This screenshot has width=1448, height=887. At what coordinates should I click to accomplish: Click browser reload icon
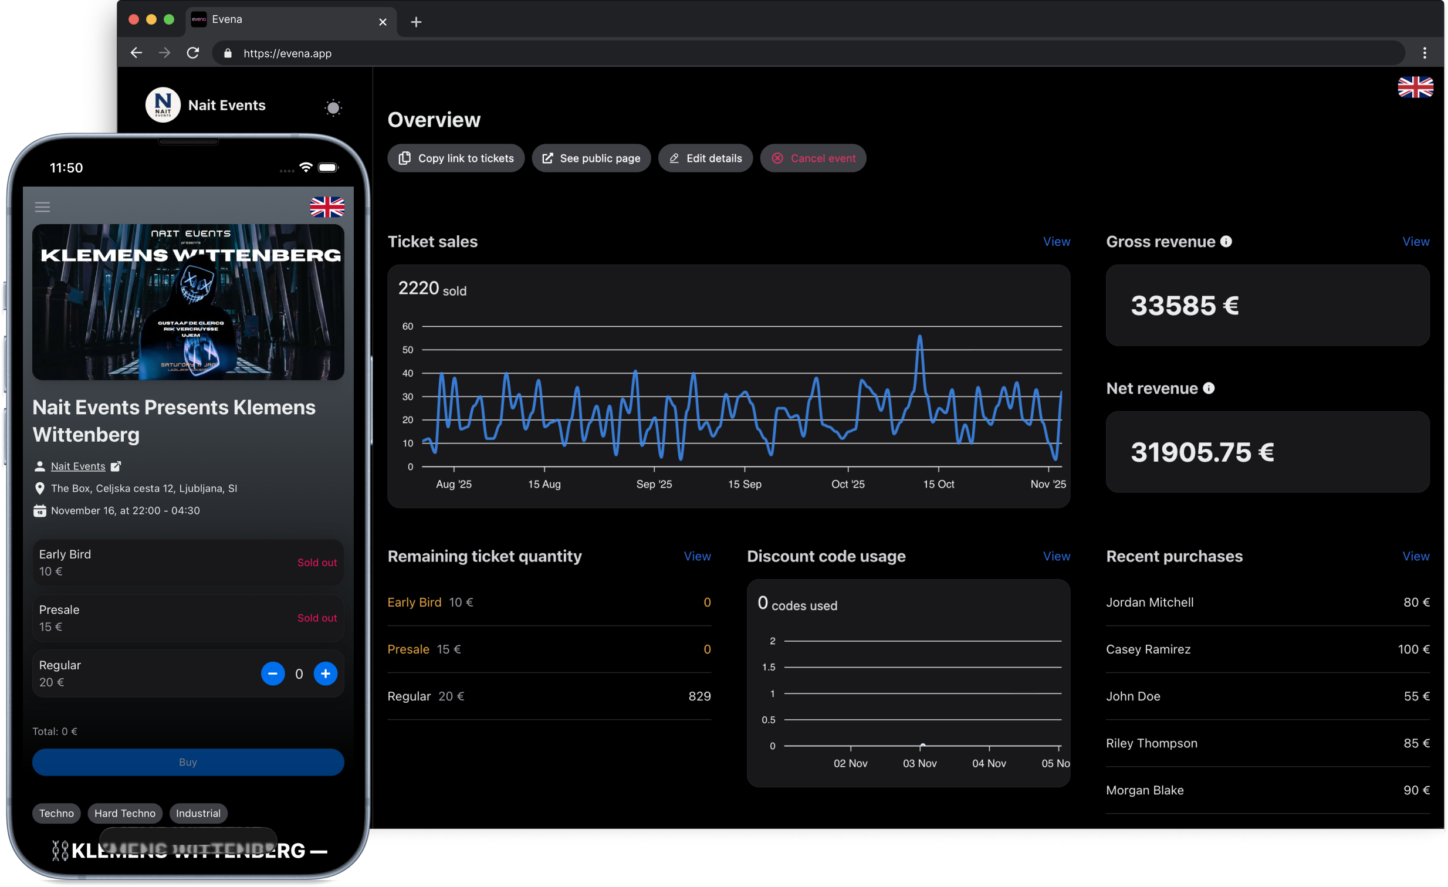click(193, 53)
